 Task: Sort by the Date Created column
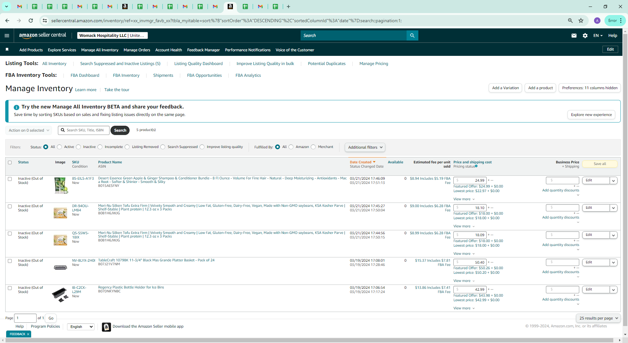(x=362, y=162)
